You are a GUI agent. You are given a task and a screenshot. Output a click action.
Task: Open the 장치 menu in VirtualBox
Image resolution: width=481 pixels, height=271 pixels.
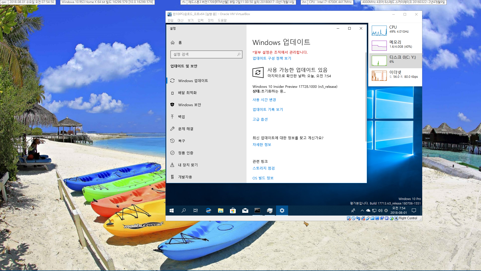(210, 20)
